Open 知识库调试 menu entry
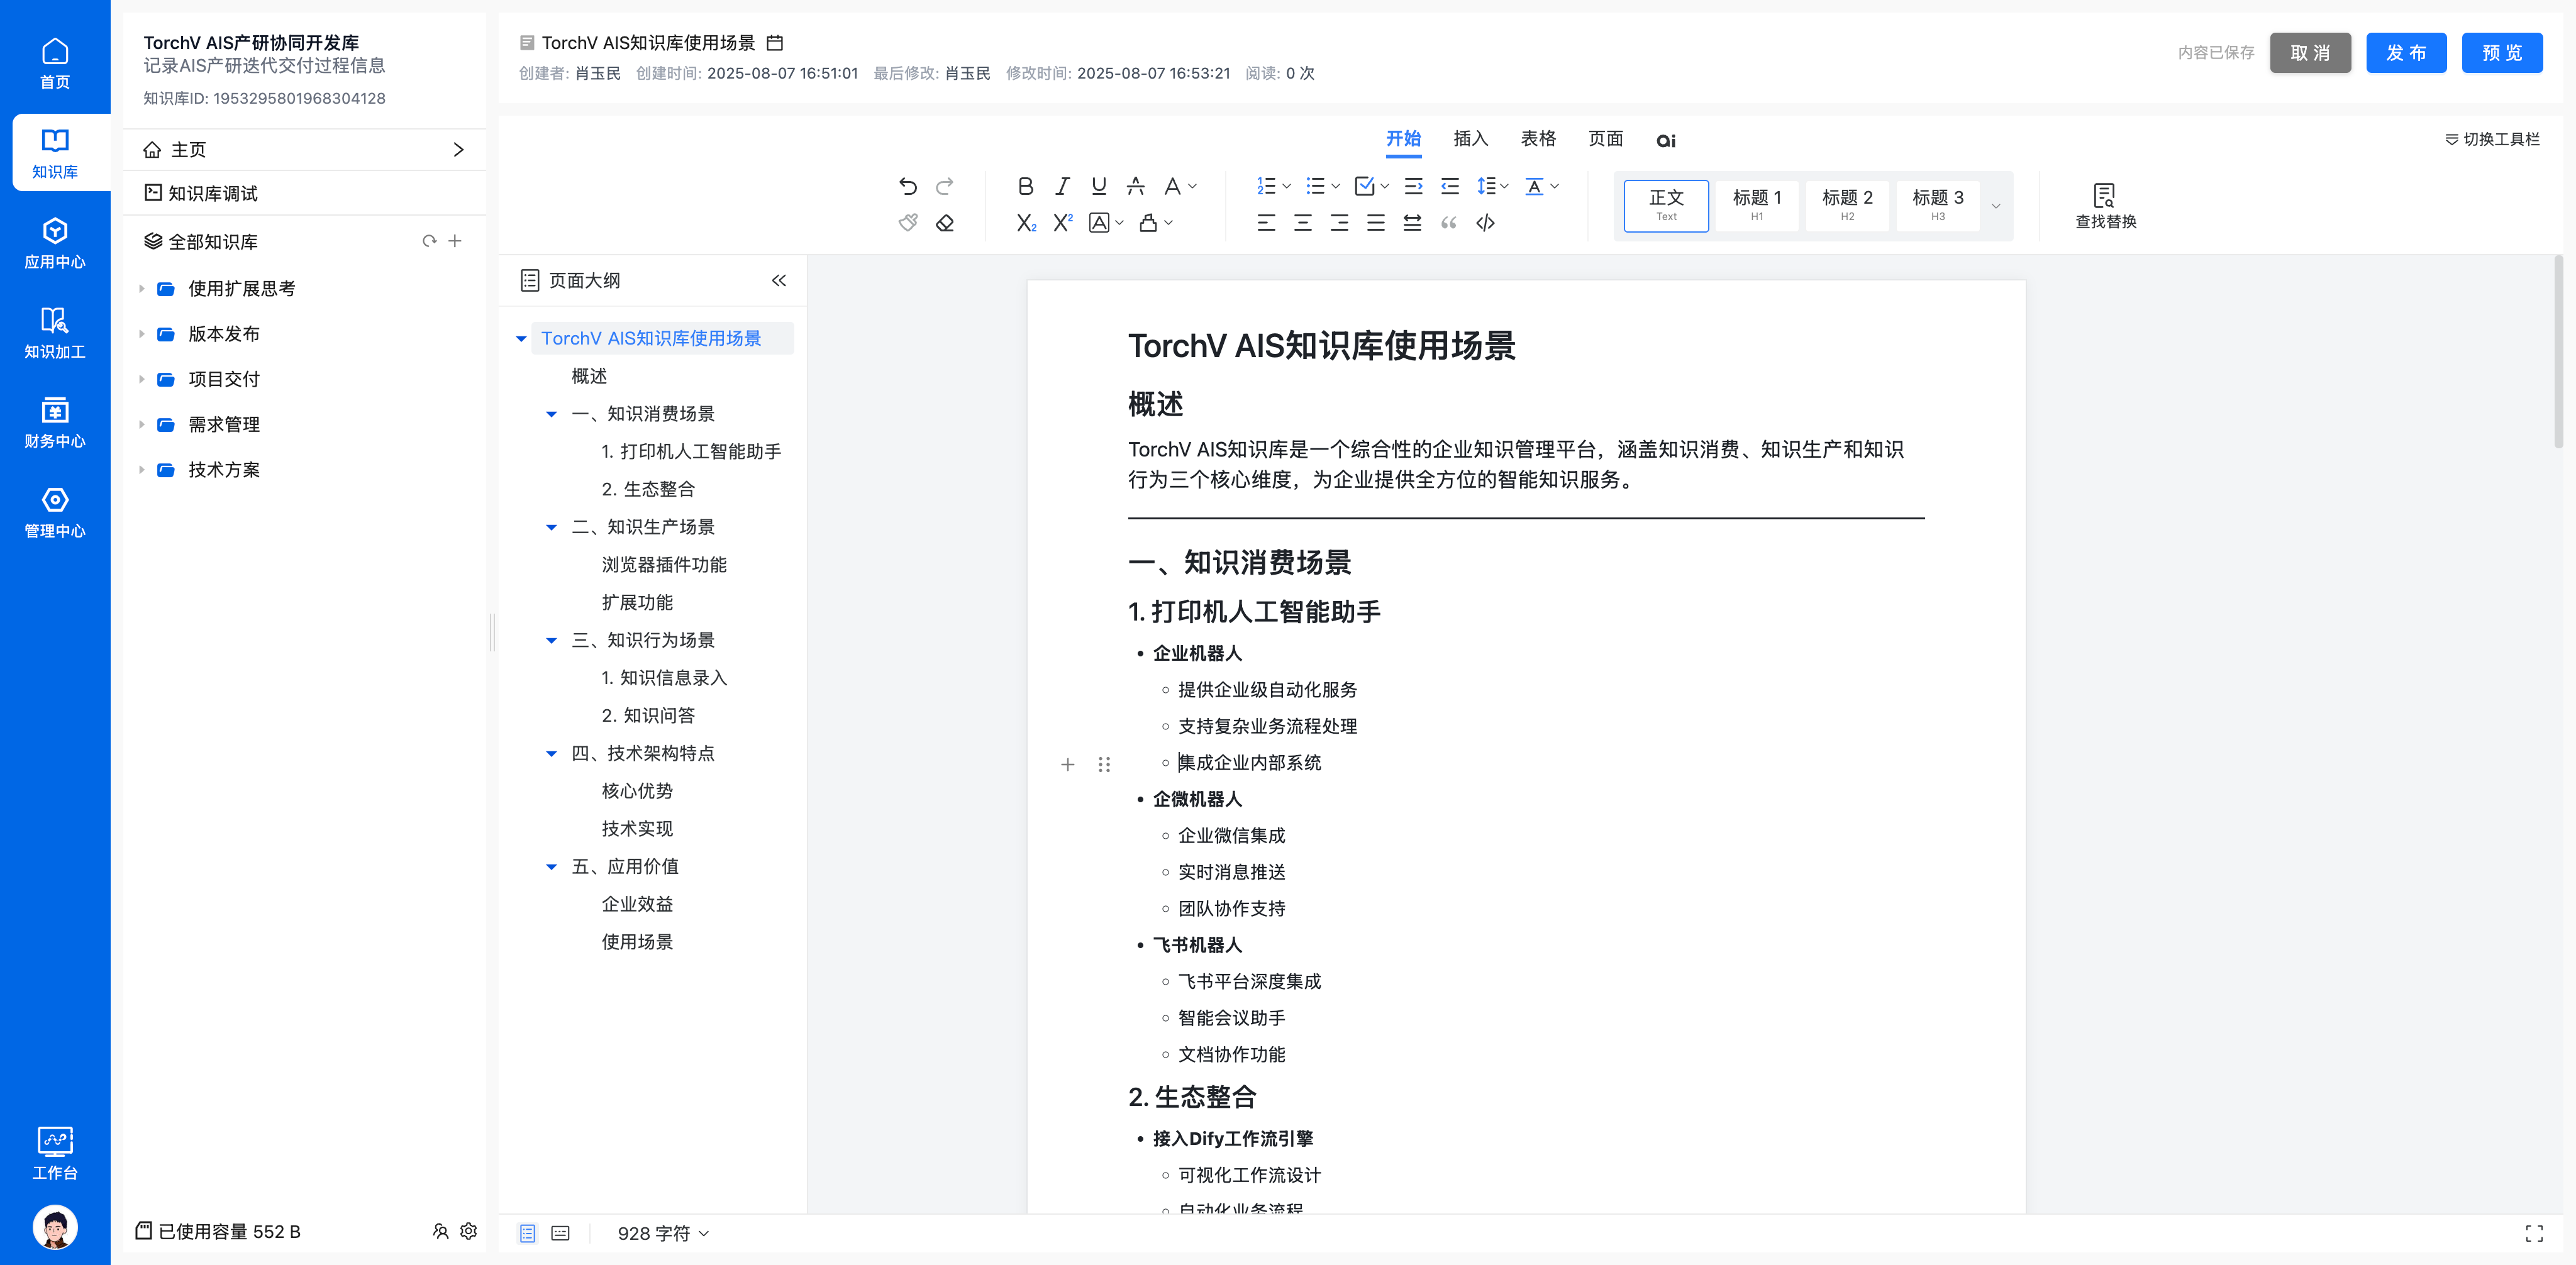 tap(304, 193)
